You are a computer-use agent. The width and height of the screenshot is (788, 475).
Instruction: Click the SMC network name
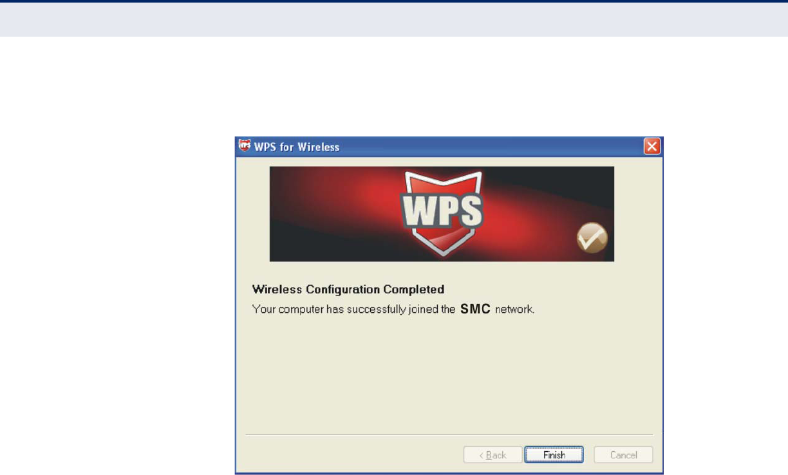[x=476, y=309]
